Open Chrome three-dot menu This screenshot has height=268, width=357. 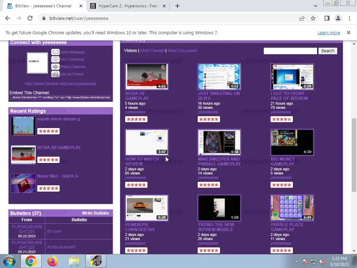tap(349, 18)
